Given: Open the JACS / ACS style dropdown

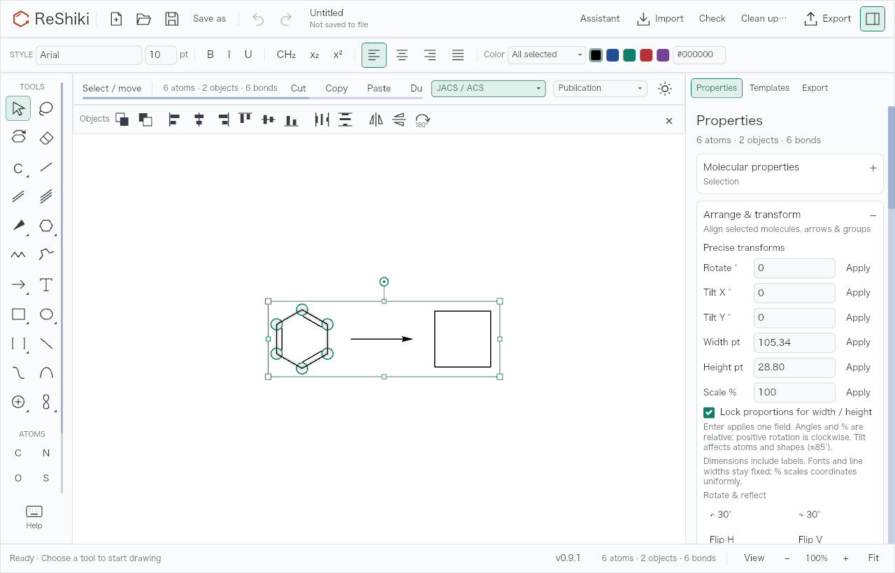Looking at the screenshot, I should click(x=489, y=89).
